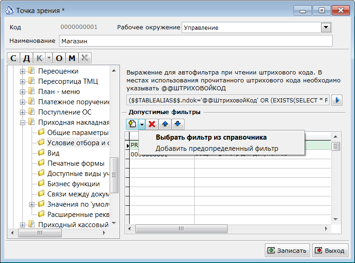355x263 pixels.
Task: Click the autofilter expression input field
Action: (228, 100)
